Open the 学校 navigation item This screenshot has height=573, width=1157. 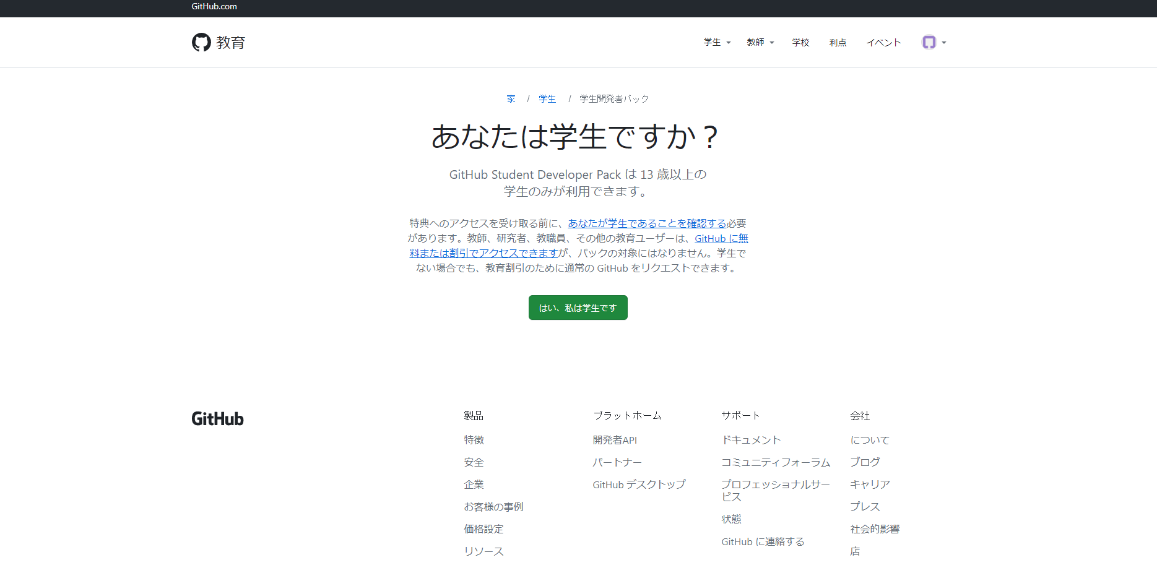coord(800,42)
